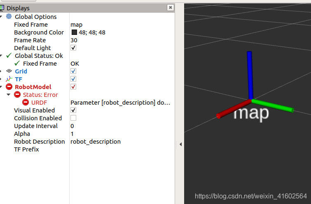Click the URDF error icon
This screenshot has height=204, width=311.
(26, 102)
